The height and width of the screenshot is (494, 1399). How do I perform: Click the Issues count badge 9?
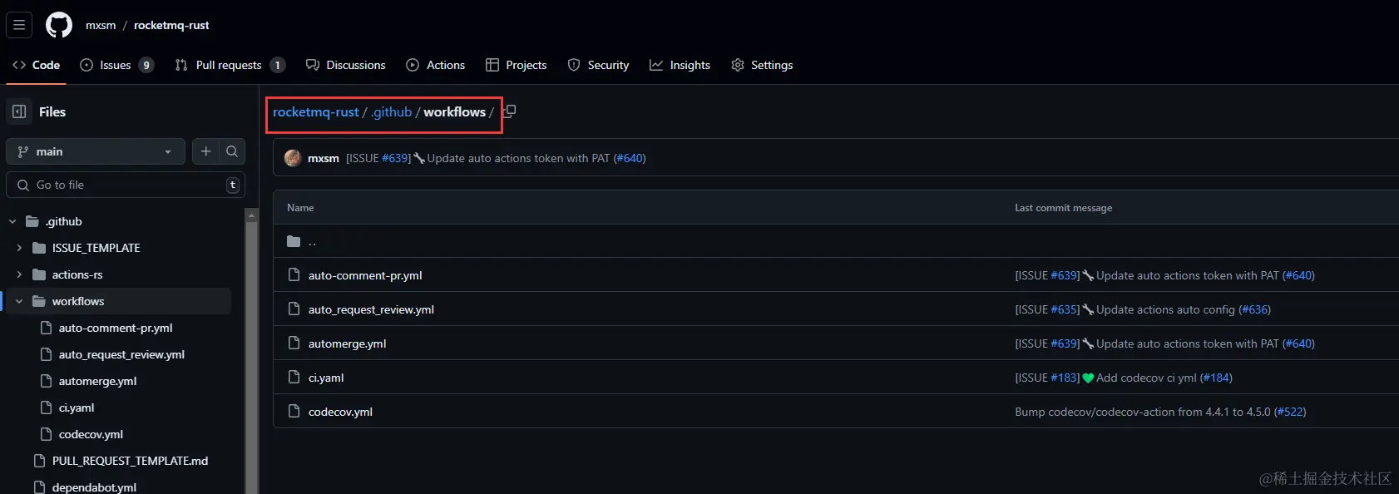(146, 65)
